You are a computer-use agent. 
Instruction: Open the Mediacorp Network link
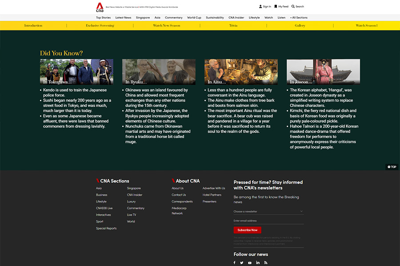point(179,211)
